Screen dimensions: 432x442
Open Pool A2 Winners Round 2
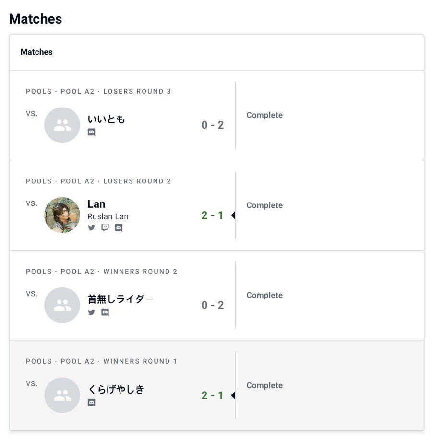(x=100, y=271)
